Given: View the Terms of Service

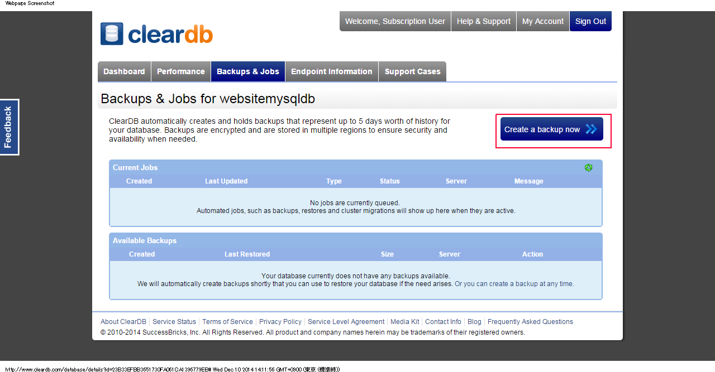Looking at the screenshot, I should 227,321.
